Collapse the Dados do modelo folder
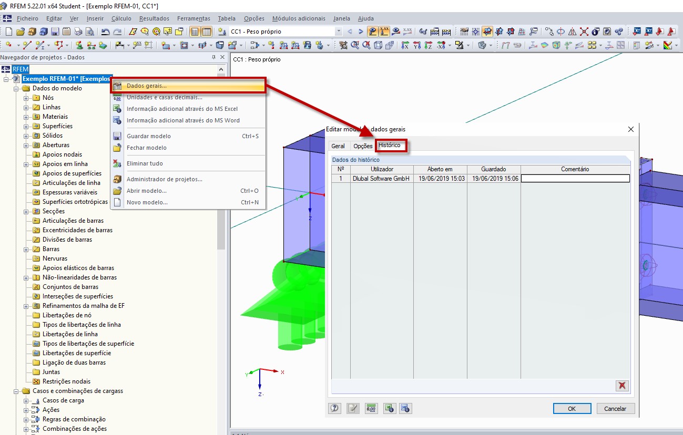 pos(16,88)
